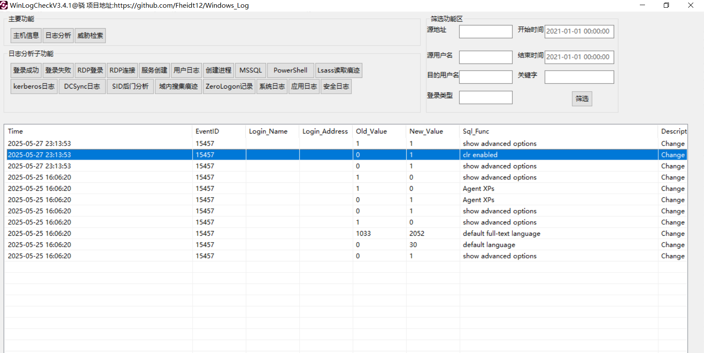
Task: Sort by the EventID column header
Action: pyautogui.click(x=219, y=131)
